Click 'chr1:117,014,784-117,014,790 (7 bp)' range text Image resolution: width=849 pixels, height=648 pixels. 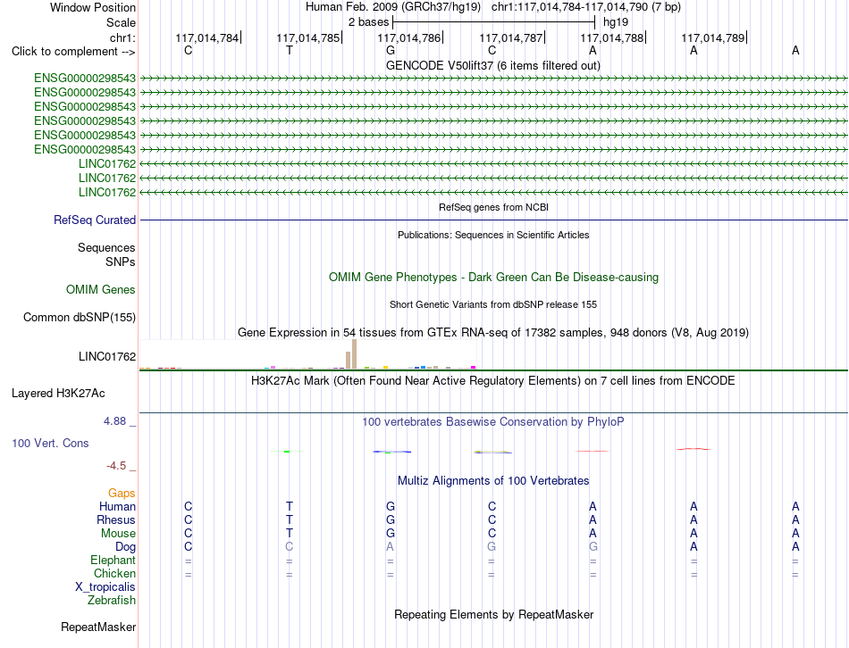tap(586, 7)
